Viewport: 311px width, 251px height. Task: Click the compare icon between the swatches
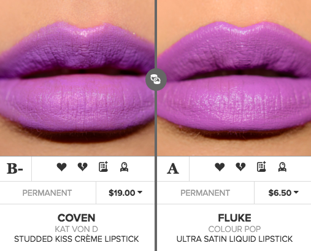[x=156, y=80]
